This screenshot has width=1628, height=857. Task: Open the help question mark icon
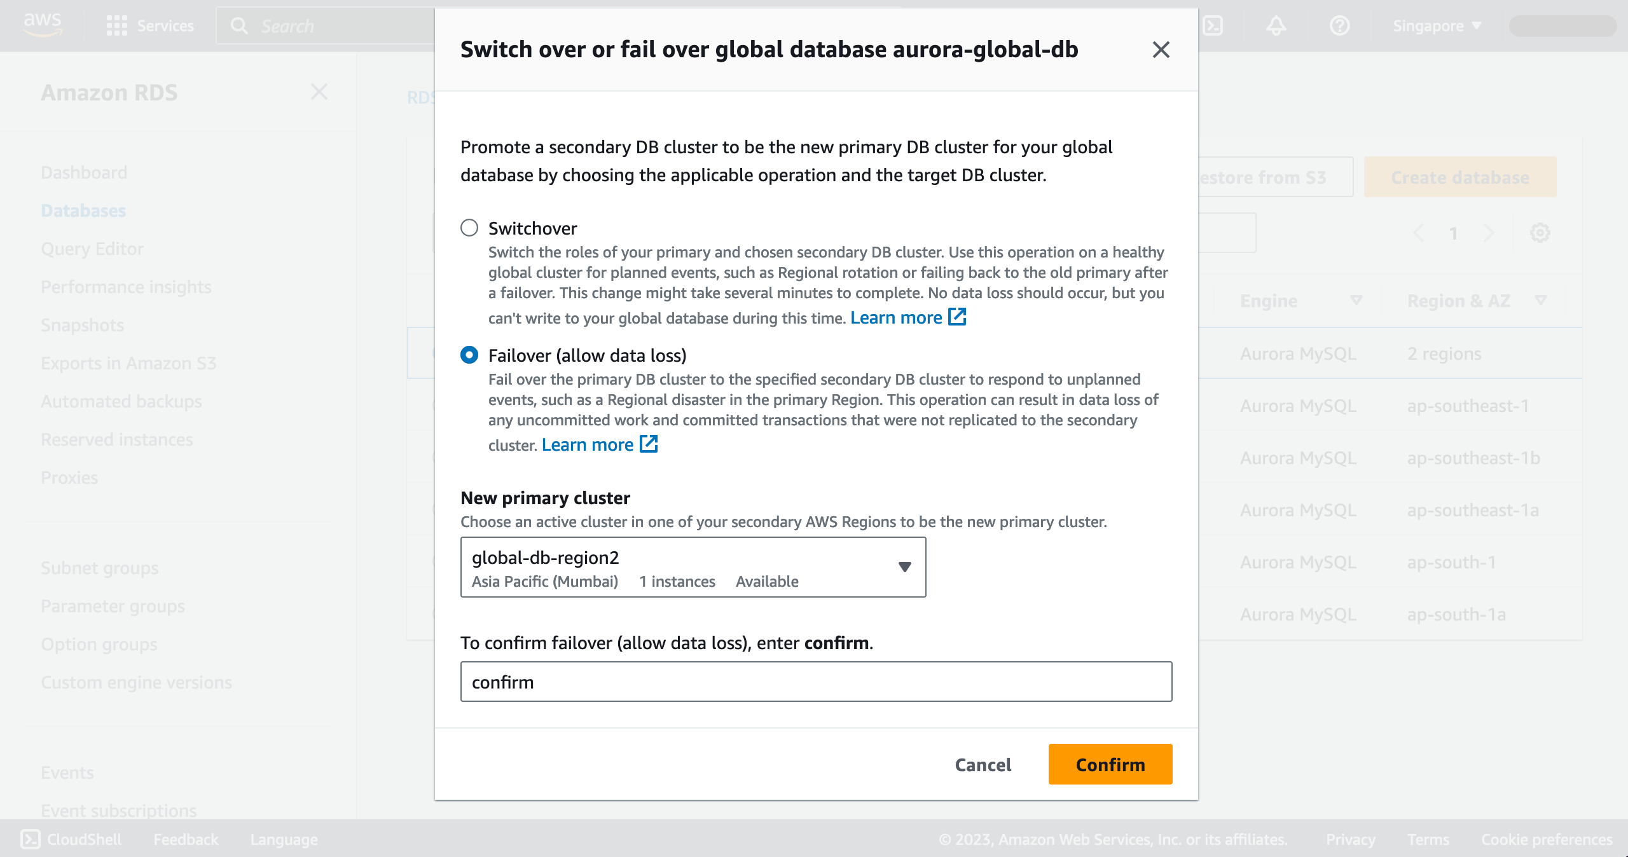(1339, 26)
